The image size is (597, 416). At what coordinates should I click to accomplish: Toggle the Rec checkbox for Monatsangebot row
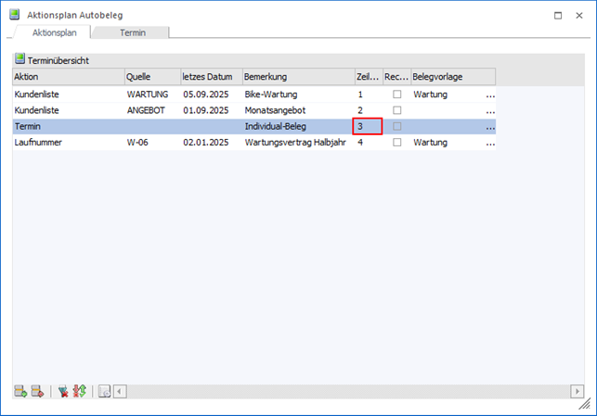point(397,110)
